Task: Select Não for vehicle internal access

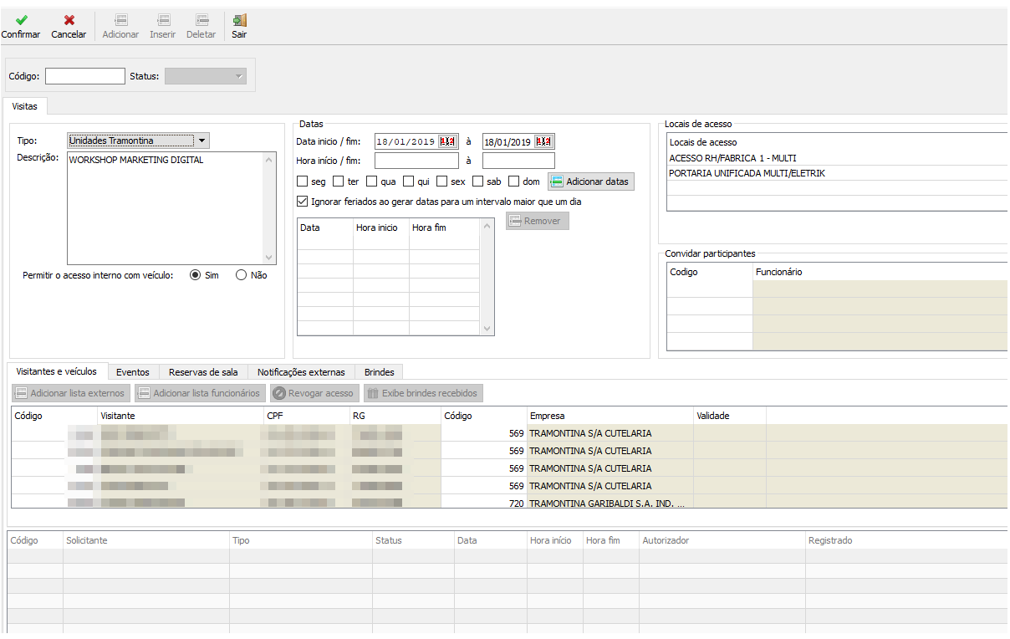Action: [x=242, y=275]
